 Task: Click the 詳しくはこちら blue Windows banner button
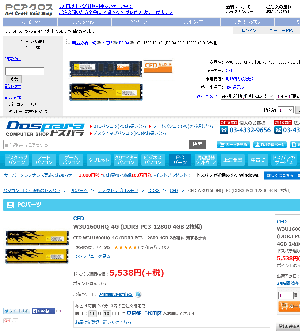(282, 175)
